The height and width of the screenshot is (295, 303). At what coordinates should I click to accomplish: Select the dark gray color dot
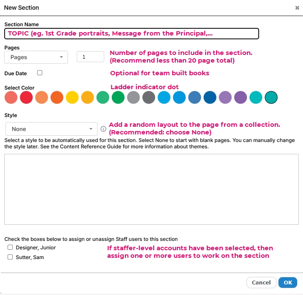click(149, 97)
